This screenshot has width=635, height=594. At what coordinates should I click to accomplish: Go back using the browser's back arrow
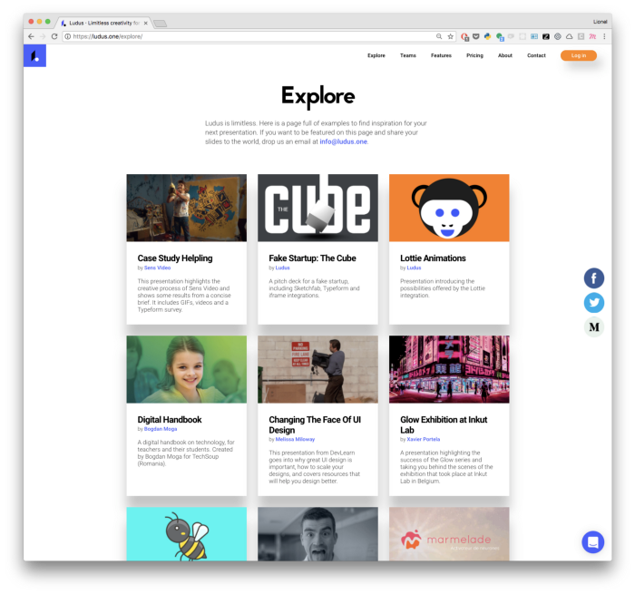tap(31, 36)
